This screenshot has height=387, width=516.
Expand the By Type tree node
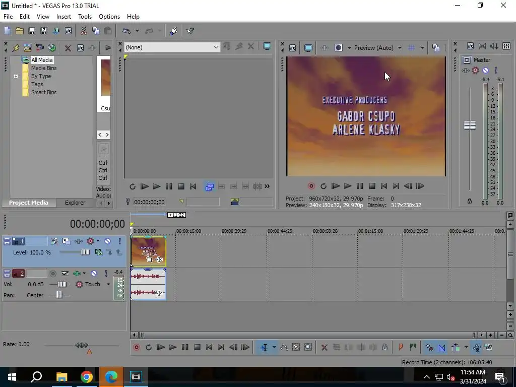coord(16,77)
